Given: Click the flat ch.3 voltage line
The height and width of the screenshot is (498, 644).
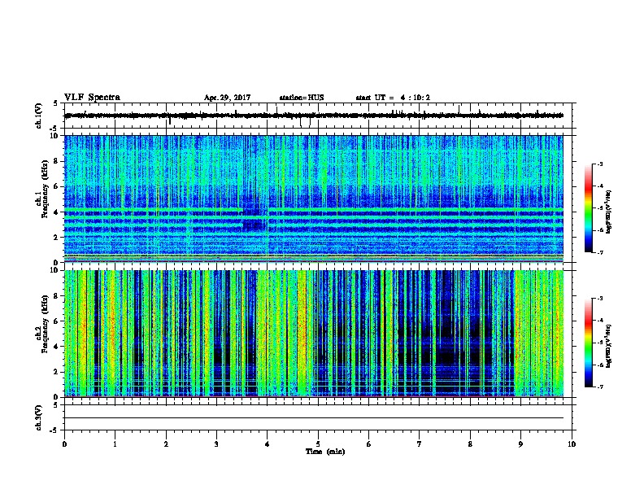Looking at the screenshot, I should tap(314, 418).
